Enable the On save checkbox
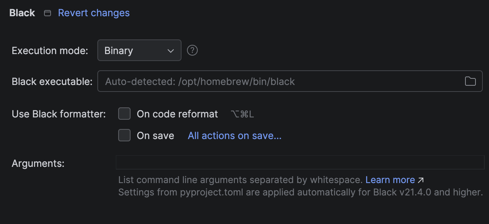This screenshot has width=489, height=224. click(124, 135)
